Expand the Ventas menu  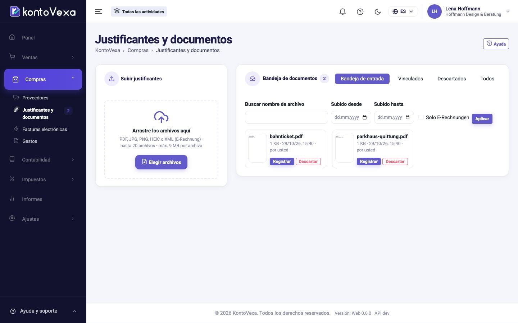pos(43,57)
